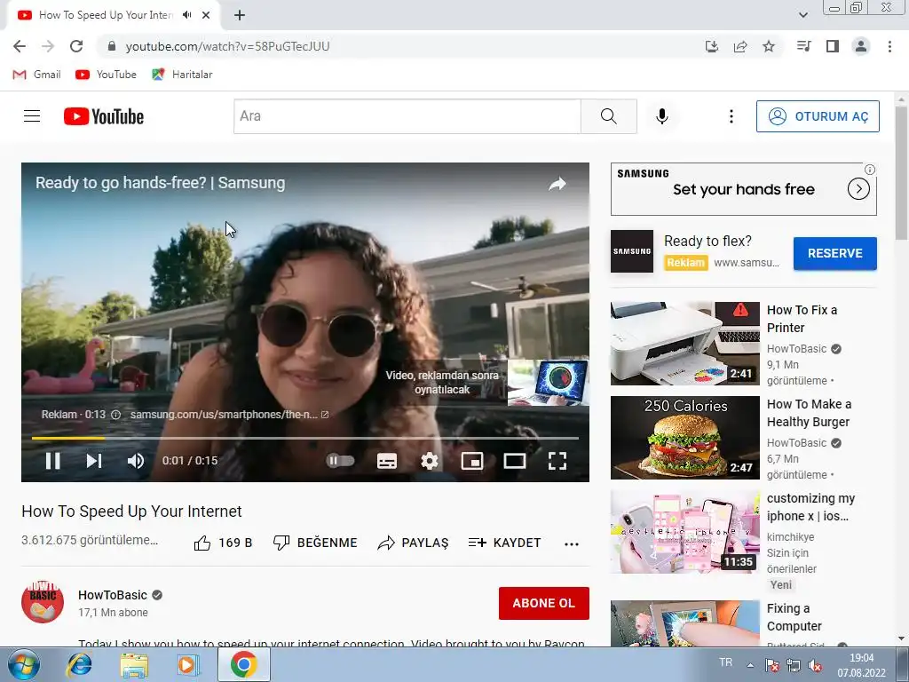Screen dimensions: 909x682
Task: Open How To Make a Healthy Burger title
Action: (810, 413)
